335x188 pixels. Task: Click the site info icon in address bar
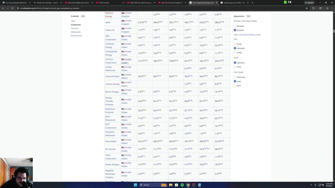pos(18,8)
